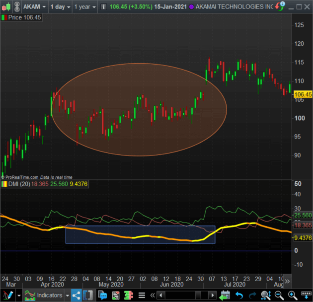Click the DMI indicator color swatch
Image resolution: width=313 pixels, height=302 pixels.
pyautogui.click(x=4, y=184)
